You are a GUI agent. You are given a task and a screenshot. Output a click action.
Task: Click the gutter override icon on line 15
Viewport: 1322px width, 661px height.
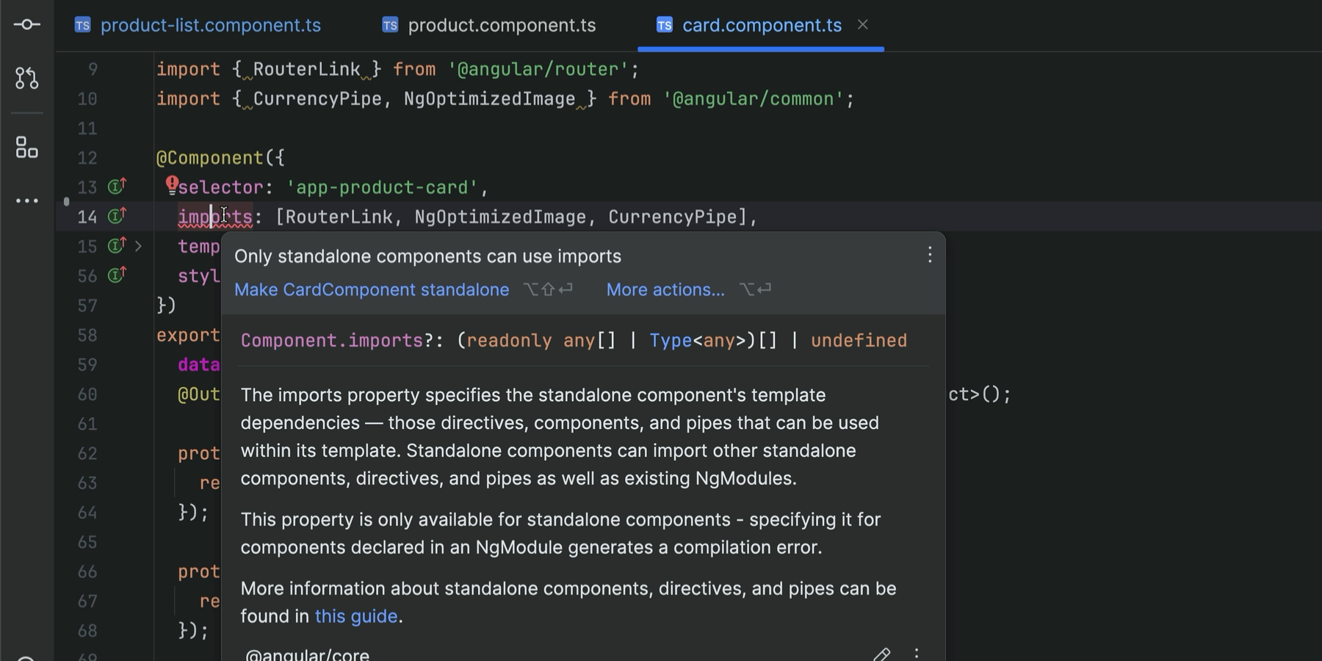[x=117, y=245]
